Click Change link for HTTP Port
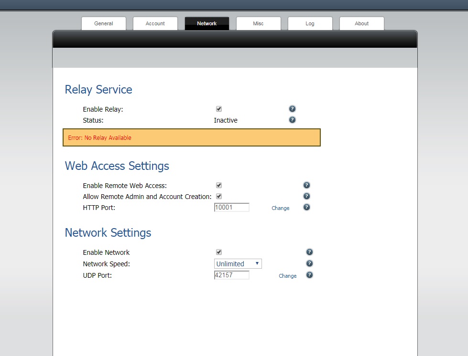The height and width of the screenshot is (356, 468). tap(281, 208)
